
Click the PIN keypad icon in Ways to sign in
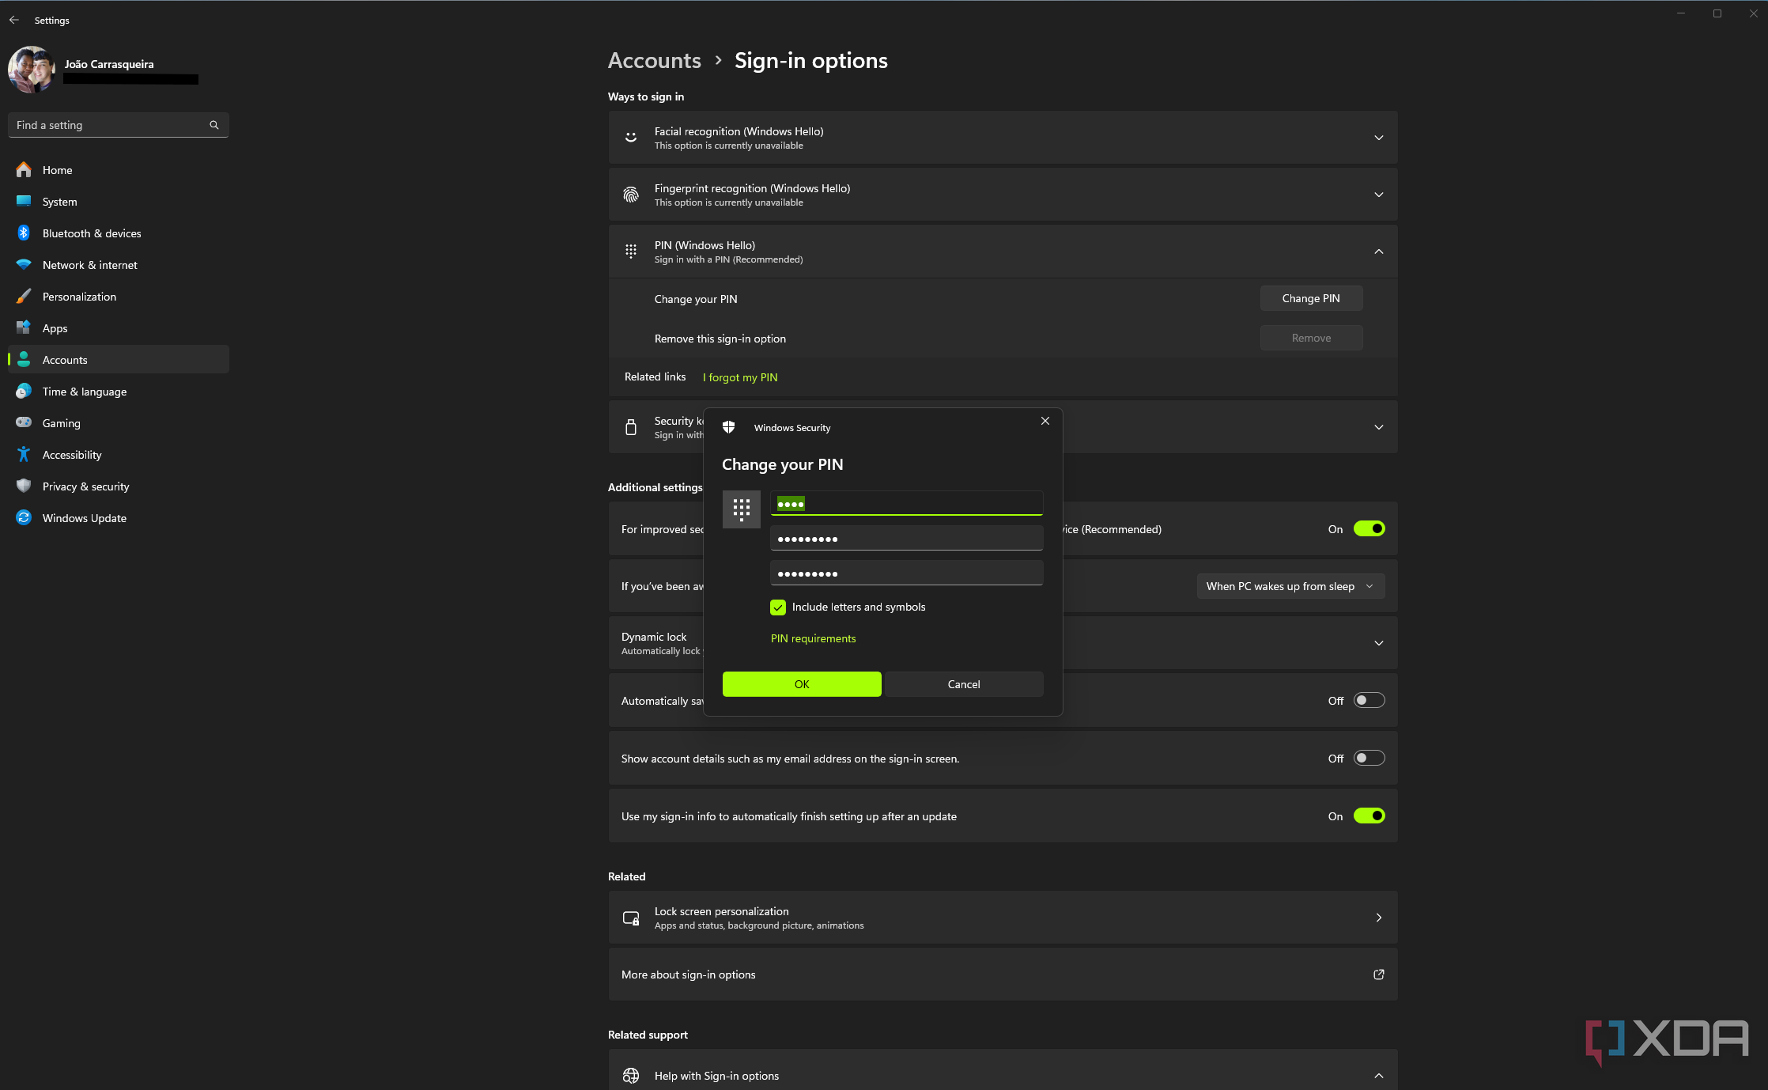click(631, 252)
